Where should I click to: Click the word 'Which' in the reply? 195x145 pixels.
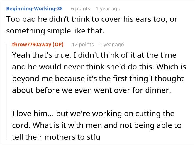[x=165, y=67]
